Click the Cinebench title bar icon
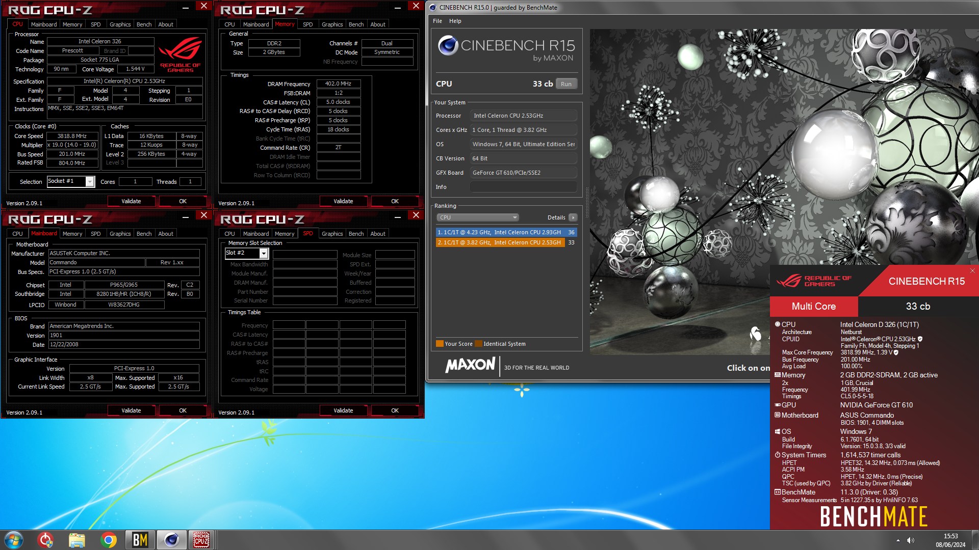 pyautogui.click(x=433, y=7)
